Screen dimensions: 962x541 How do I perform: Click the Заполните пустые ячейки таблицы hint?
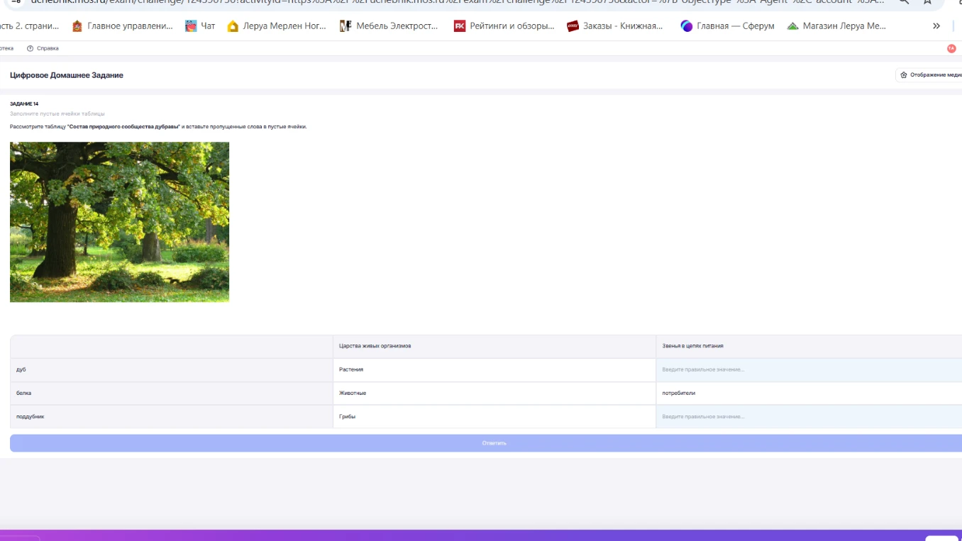tap(57, 113)
